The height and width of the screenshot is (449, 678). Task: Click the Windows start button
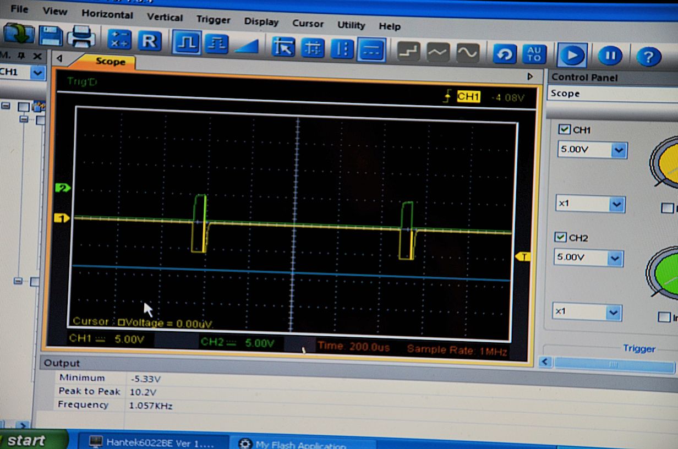click(x=26, y=441)
